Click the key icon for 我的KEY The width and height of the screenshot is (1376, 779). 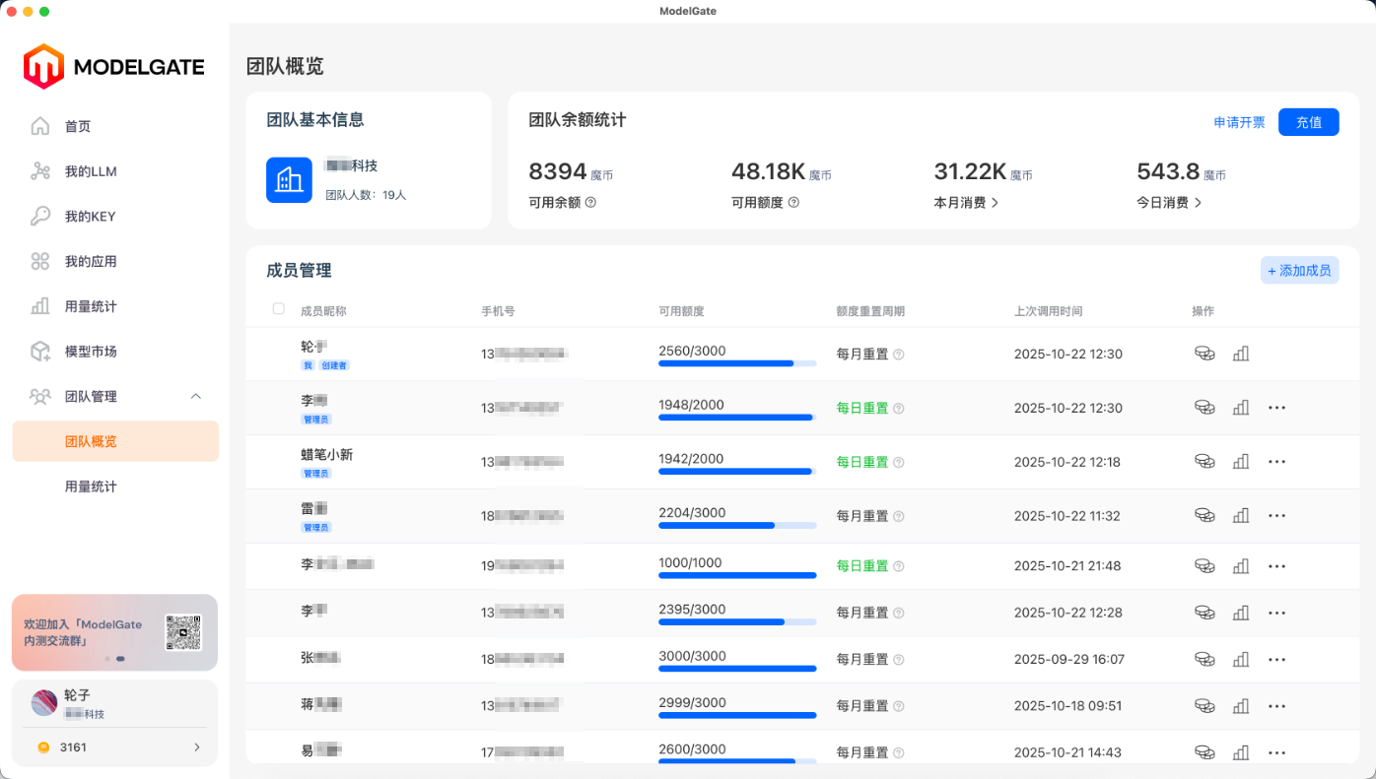point(39,216)
